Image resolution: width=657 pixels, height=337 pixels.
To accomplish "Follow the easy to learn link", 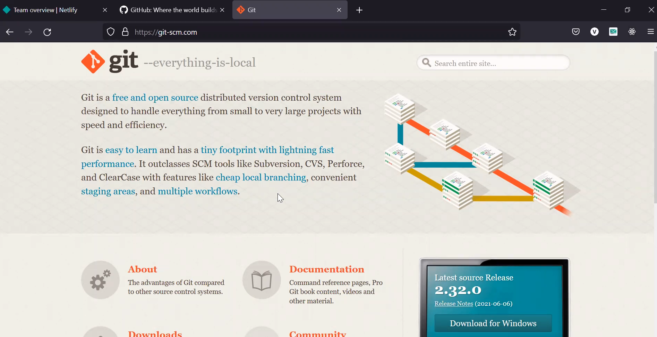I will (x=131, y=150).
